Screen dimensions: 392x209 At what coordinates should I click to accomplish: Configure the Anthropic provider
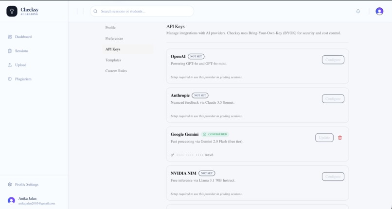pyautogui.click(x=333, y=99)
